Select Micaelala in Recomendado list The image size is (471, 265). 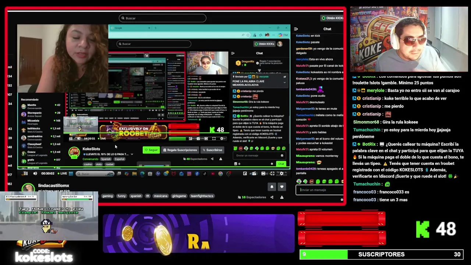pyautogui.click(x=40, y=122)
